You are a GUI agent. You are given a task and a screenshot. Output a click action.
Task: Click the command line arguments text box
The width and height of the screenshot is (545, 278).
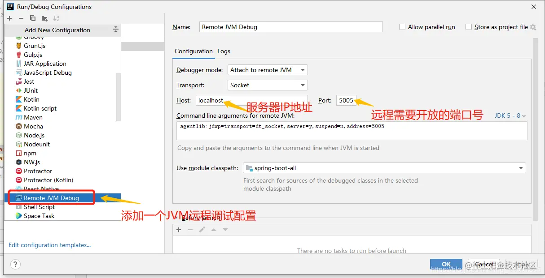[x=352, y=131]
